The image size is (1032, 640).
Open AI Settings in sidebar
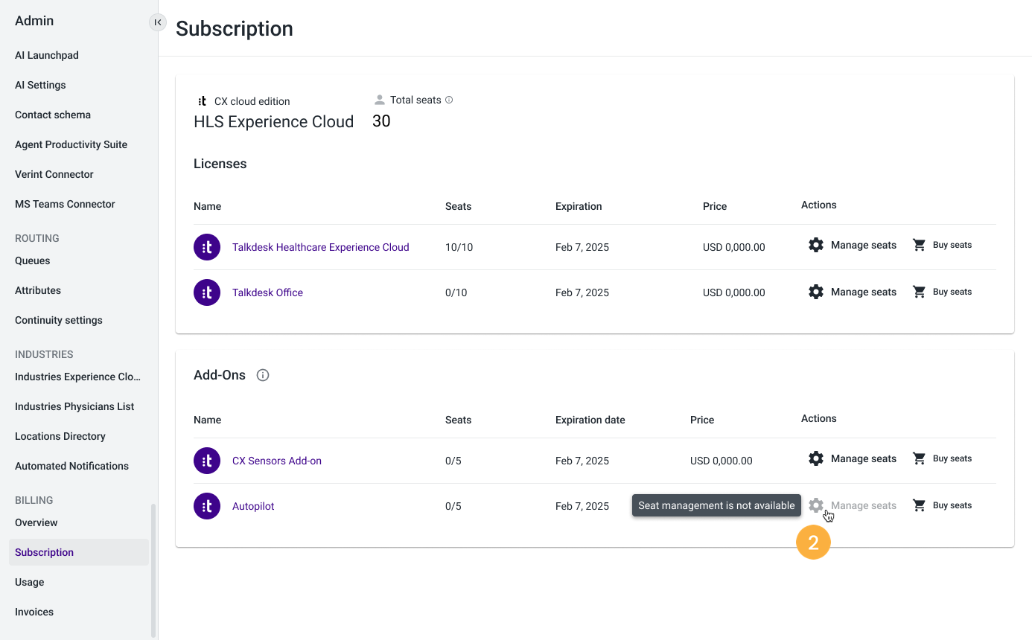pos(40,85)
